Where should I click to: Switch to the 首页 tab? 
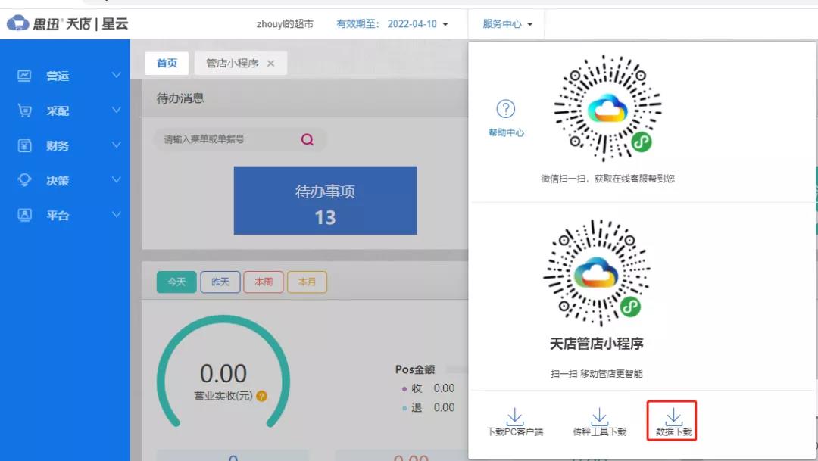pyautogui.click(x=166, y=63)
